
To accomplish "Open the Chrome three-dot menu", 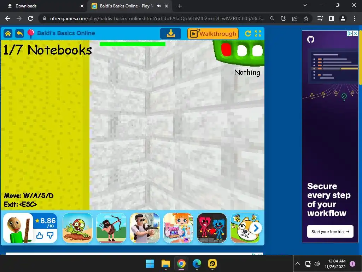I will 354,18.
